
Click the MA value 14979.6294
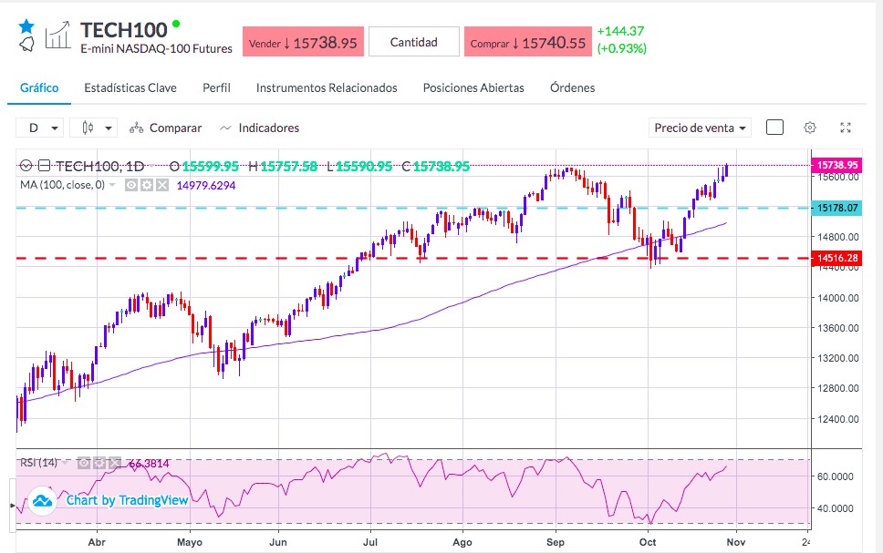206,186
